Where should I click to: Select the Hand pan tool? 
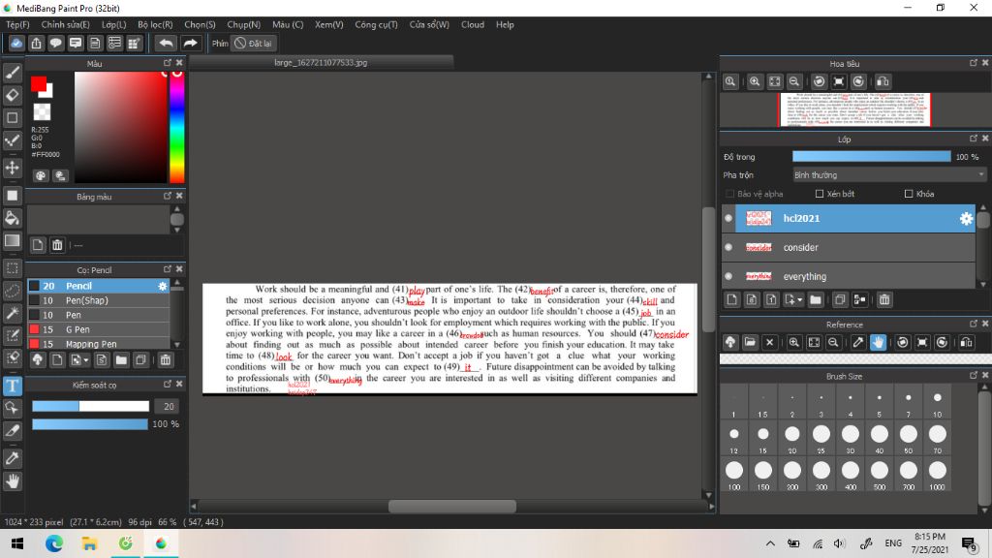12,480
